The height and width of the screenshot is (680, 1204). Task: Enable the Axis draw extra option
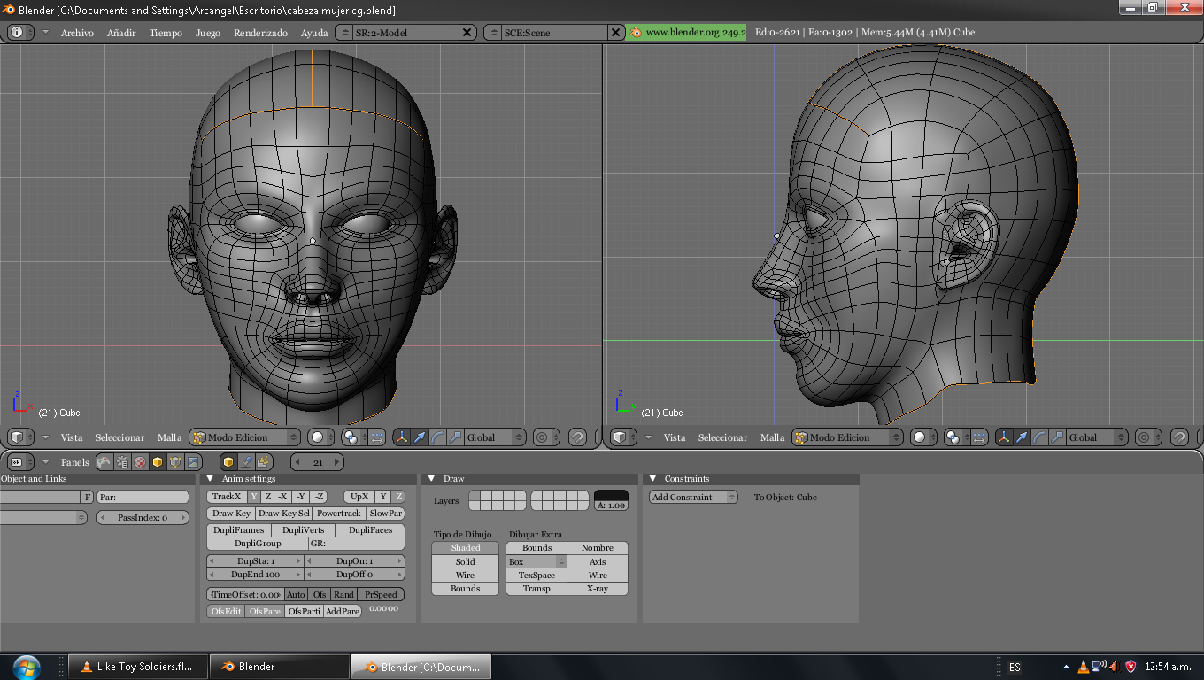(x=598, y=562)
